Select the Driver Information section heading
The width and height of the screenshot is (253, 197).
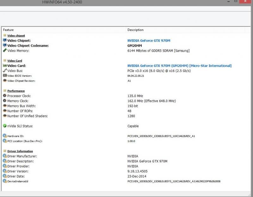tap(20, 151)
